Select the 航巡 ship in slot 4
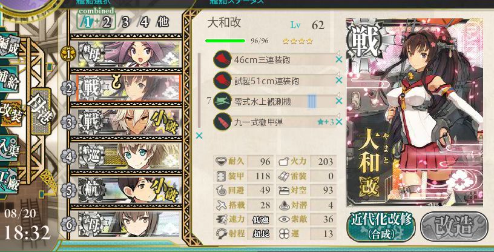 pyautogui.click(x=125, y=156)
